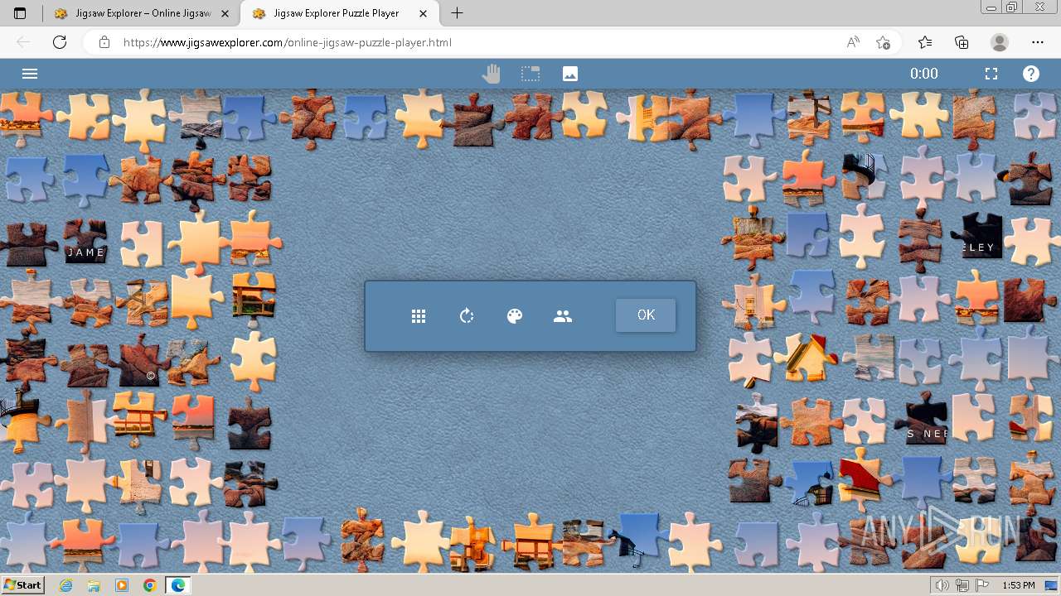Close the Puzzle Player tab

424,13
